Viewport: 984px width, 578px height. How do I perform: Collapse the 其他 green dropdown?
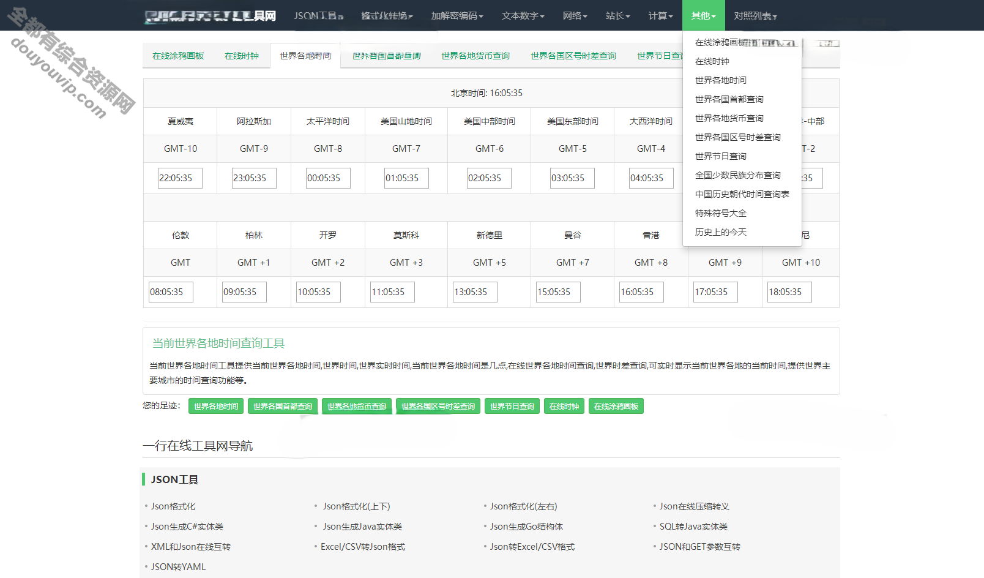(x=703, y=16)
